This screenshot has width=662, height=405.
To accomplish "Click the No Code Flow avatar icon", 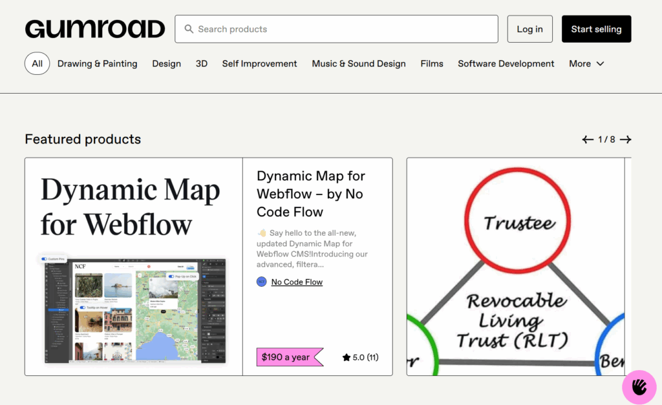I will pyautogui.click(x=261, y=282).
